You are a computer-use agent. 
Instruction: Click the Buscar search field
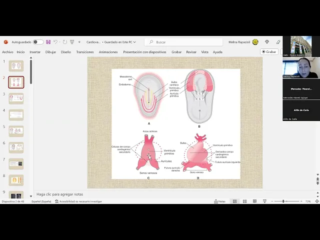coord(183,42)
